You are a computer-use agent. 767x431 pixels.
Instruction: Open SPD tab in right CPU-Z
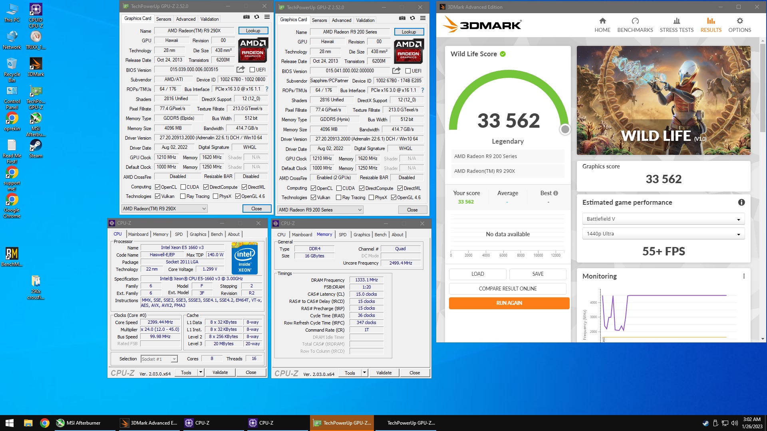[x=343, y=235]
